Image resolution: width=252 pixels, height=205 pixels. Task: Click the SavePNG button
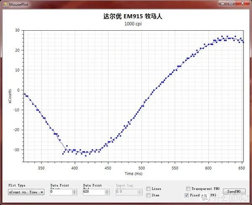tap(234, 191)
